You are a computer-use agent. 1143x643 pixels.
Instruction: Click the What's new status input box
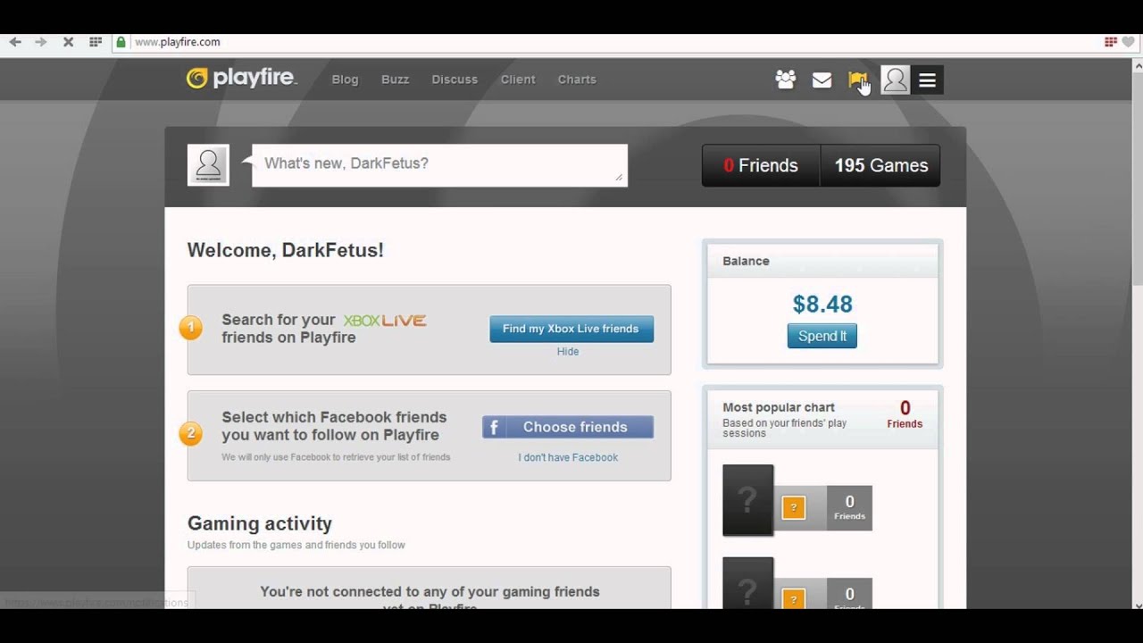(x=440, y=165)
